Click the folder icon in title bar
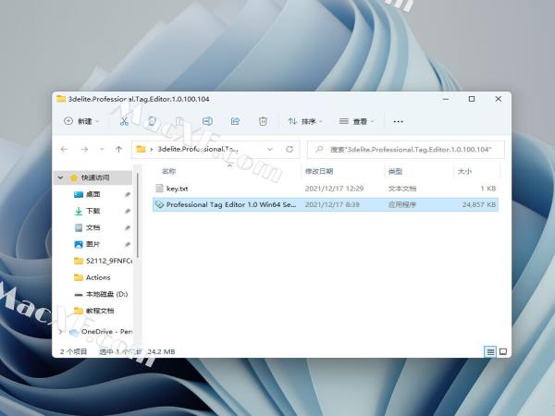The height and width of the screenshot is (416, 555). pyautogui.click(x=61, y=99)
